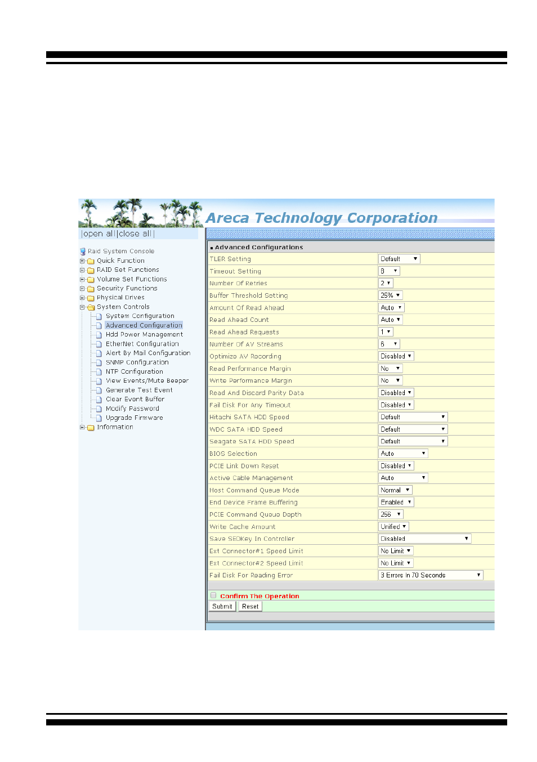Open System Configuration in the tree
Screen dimensions: 537x762
click(x=140, y=316)
